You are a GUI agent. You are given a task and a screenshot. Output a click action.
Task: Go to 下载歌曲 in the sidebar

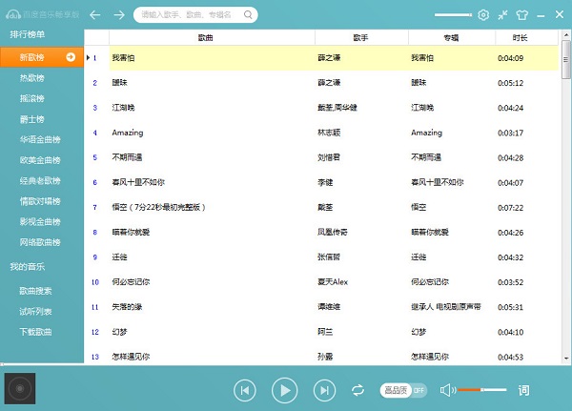(36, 332)
